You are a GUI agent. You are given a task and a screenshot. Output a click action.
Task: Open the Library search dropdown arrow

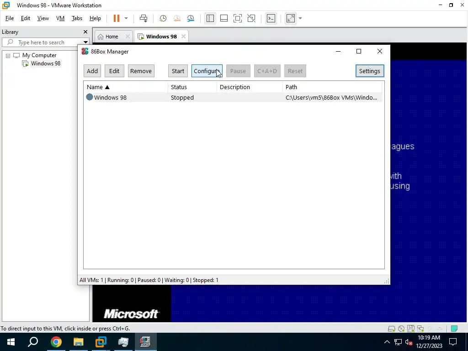click(85, 43)
